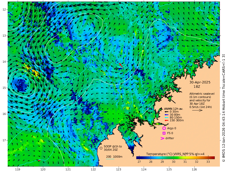Click the 150-300m depth label
Screen dimensions: 225x174
(x=177, y=121)
